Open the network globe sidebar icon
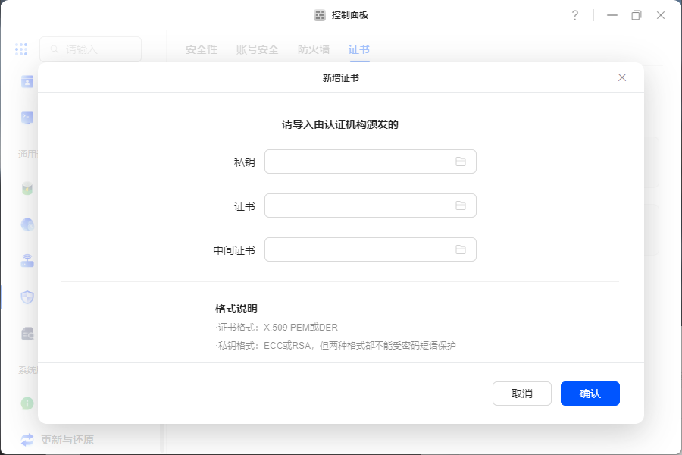 27,224
